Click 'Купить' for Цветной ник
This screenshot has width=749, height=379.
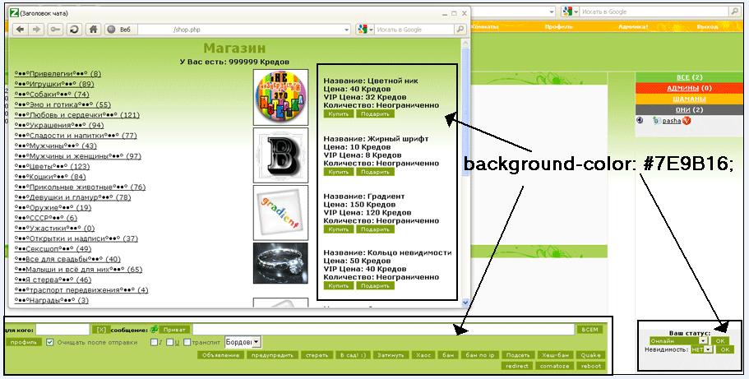(338, 114)
